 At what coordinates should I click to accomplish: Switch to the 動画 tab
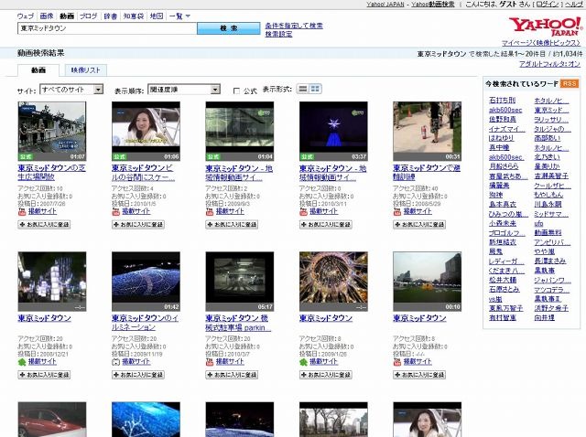38,70
